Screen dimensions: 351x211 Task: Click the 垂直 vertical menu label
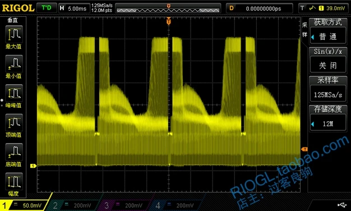(12, 20)
